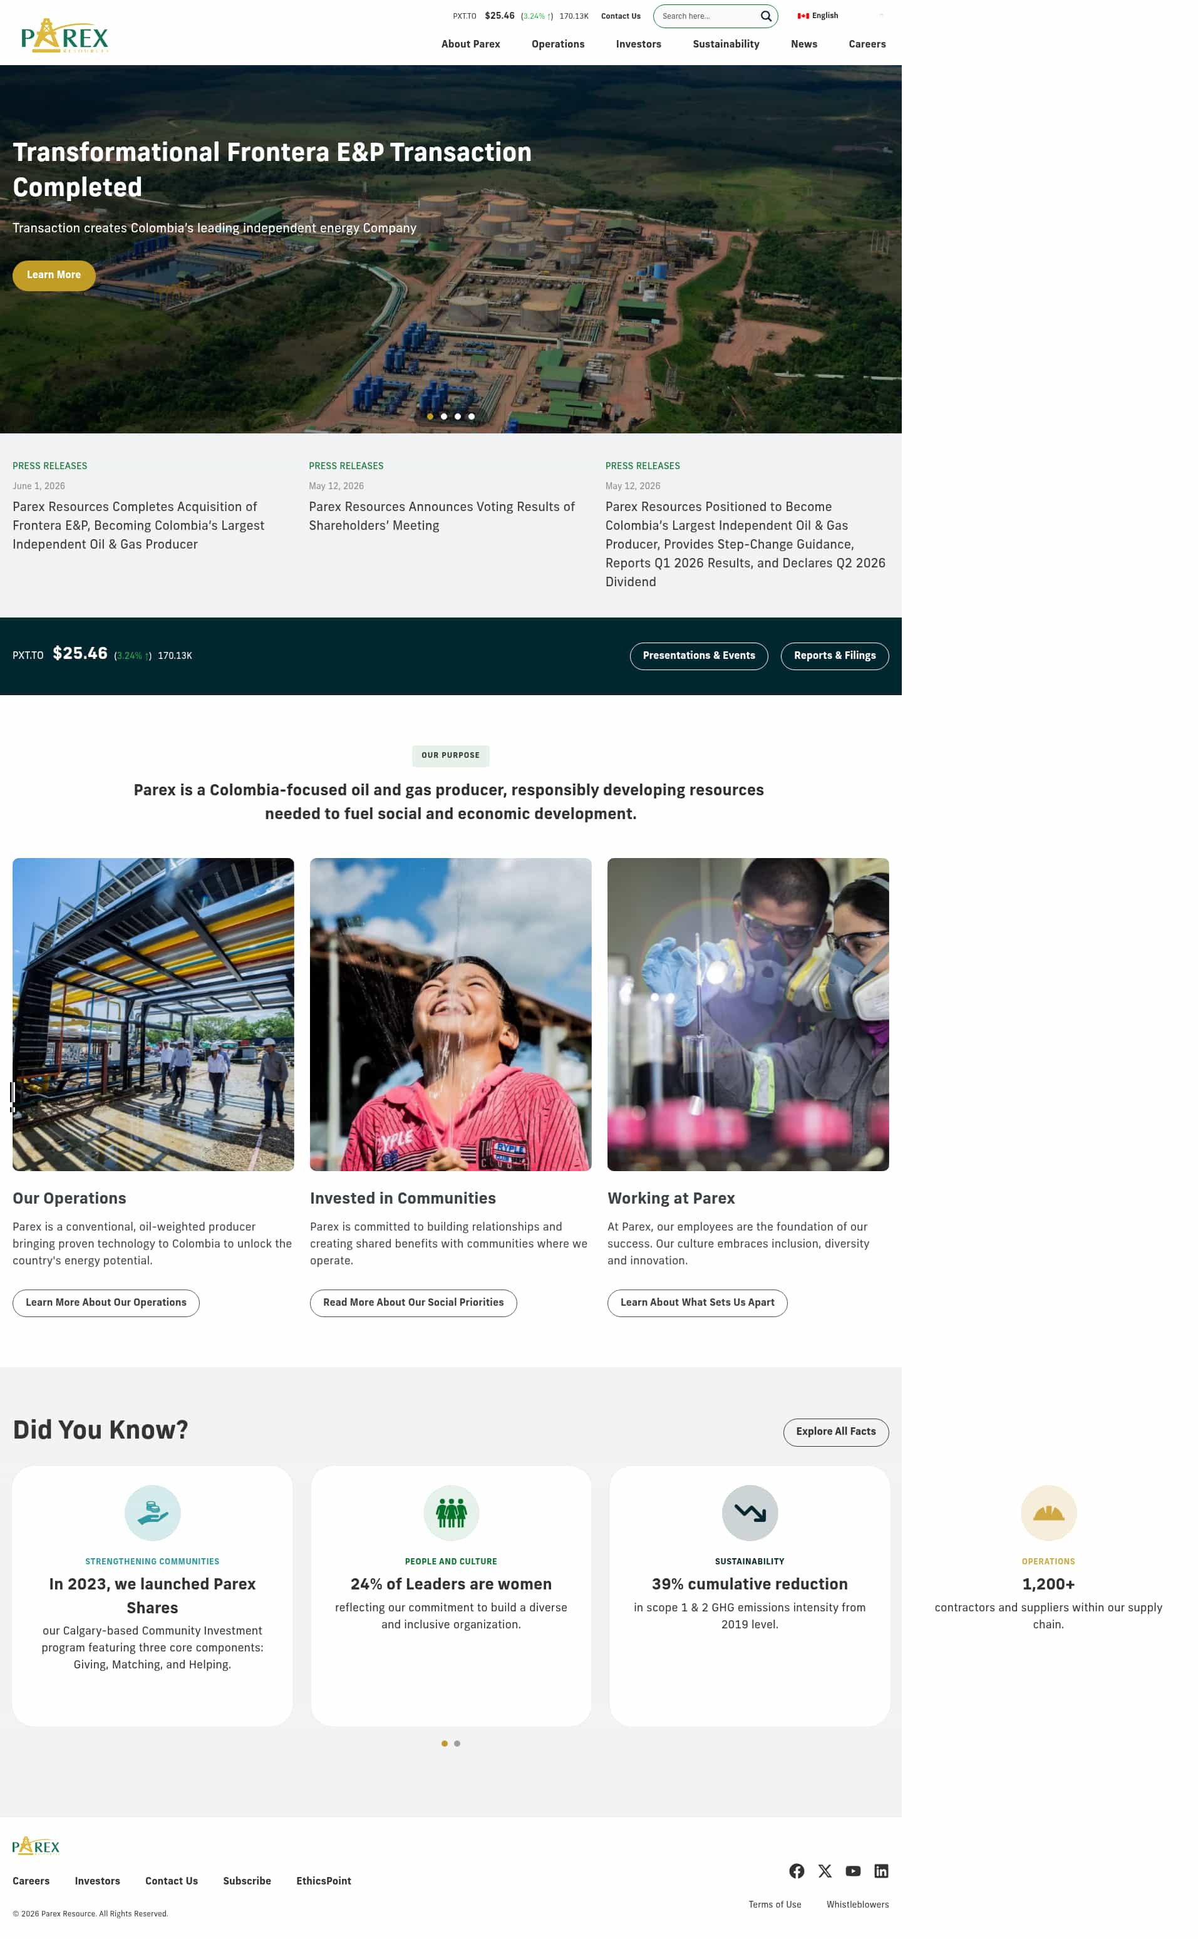This screenshot has width=1198, height=1939.
Task: Open the X (Twitter) social icon
Action: pyautogui.click(x=825, y=1870)
